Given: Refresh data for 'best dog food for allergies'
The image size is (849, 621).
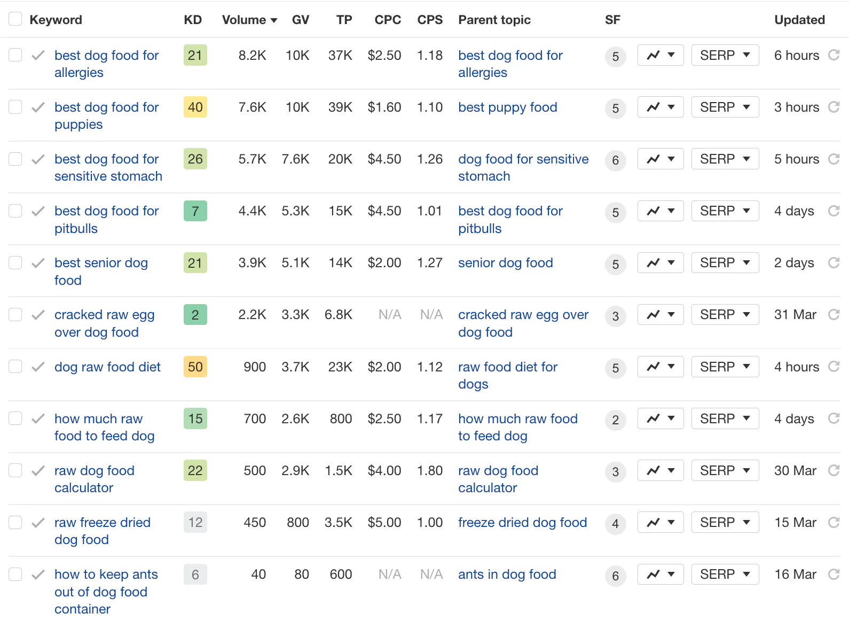Looking at the screenshot, I should (834, 55).
